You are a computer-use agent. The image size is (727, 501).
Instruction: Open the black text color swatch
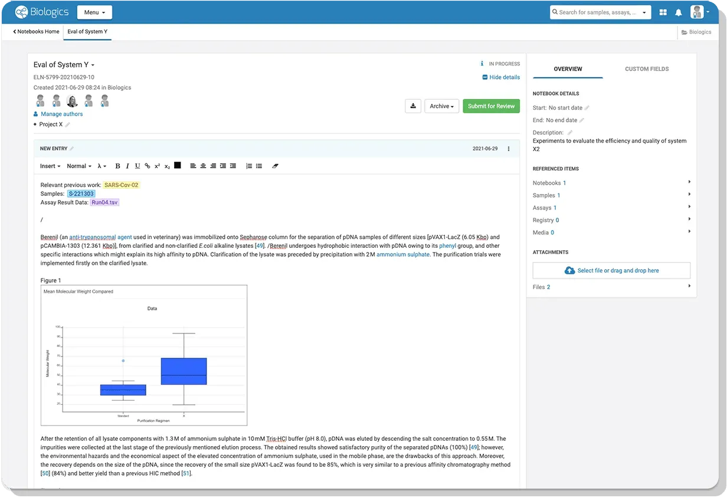(x=178, y=166)
